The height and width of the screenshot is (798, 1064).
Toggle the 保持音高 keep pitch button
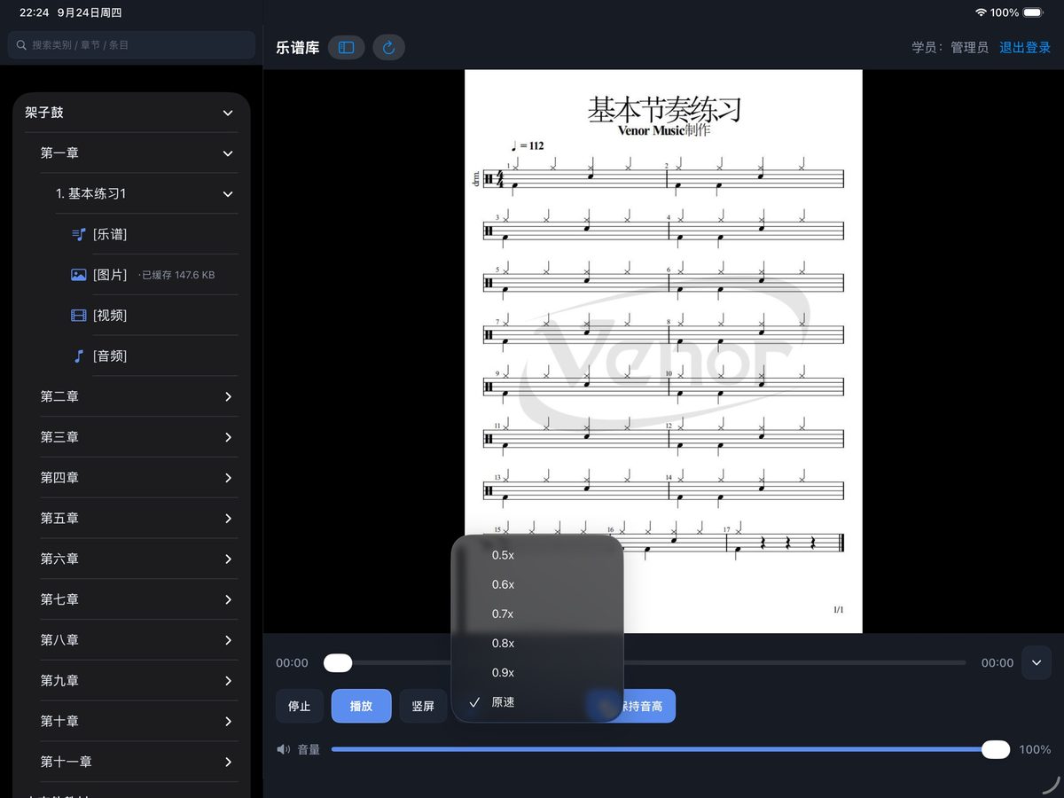pyautogui.click(x=647, y=707)
